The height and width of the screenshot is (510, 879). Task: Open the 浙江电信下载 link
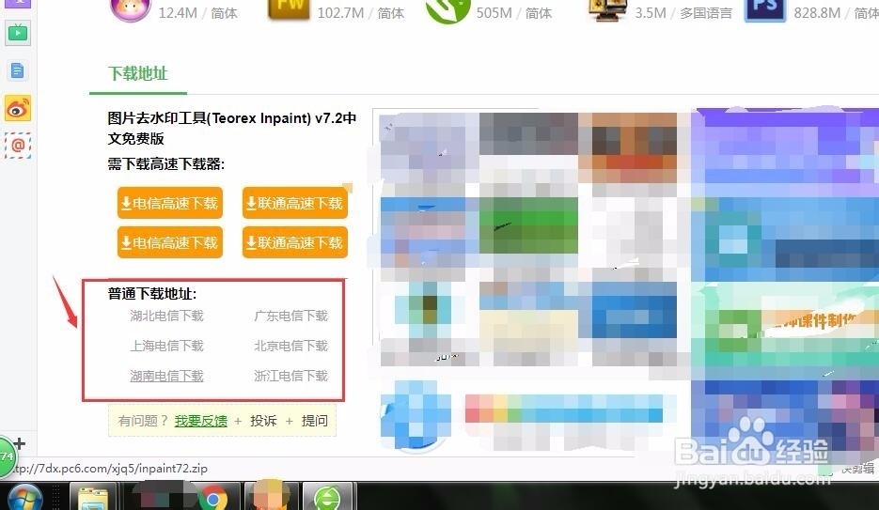pyautogui.click(x=290, y=377)
